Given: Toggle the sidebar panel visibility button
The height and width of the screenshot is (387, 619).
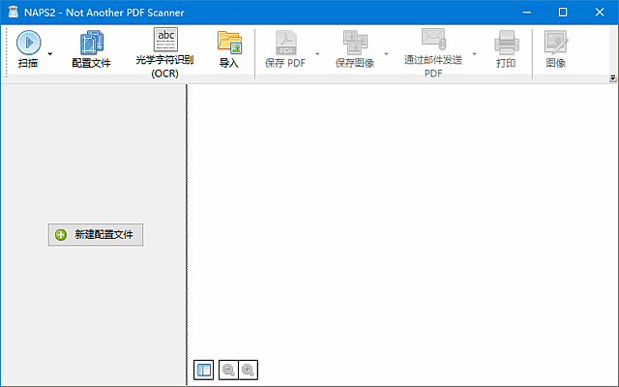Looking at the screenshot, I should [x=203, y=370].
